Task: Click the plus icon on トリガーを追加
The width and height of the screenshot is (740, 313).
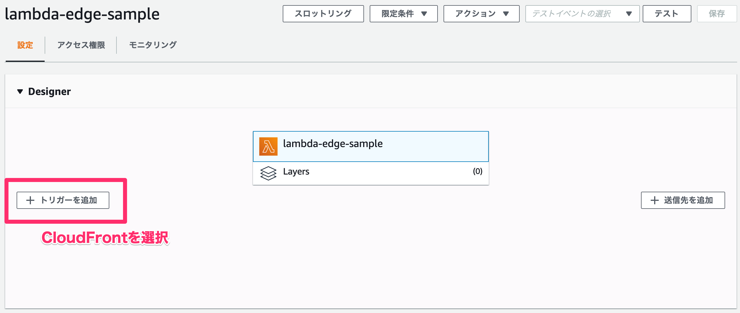Action: [x=30, y=200]
